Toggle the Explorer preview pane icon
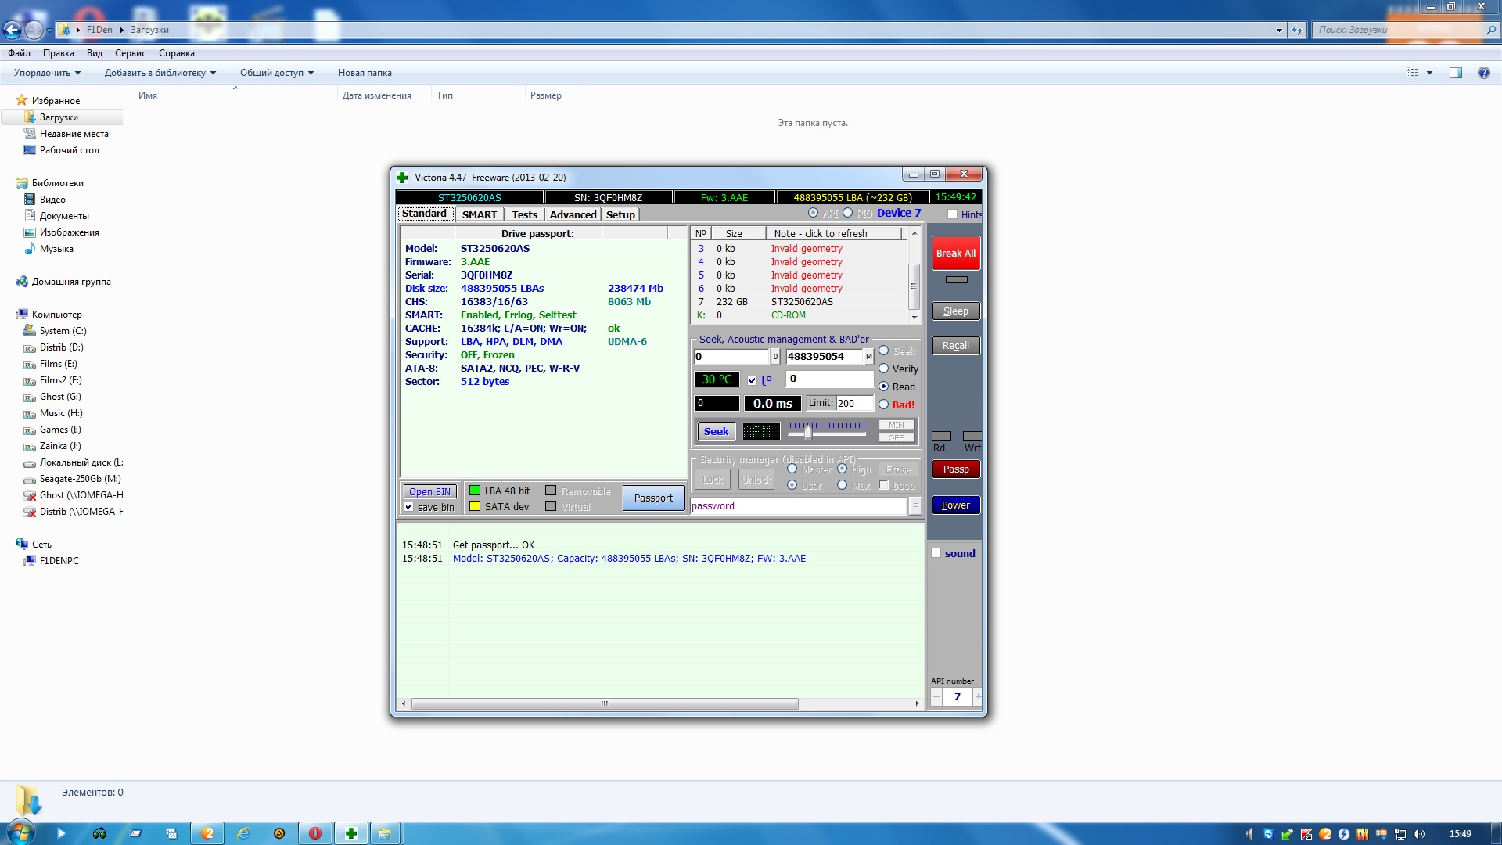 click(x=1455, y=73)
